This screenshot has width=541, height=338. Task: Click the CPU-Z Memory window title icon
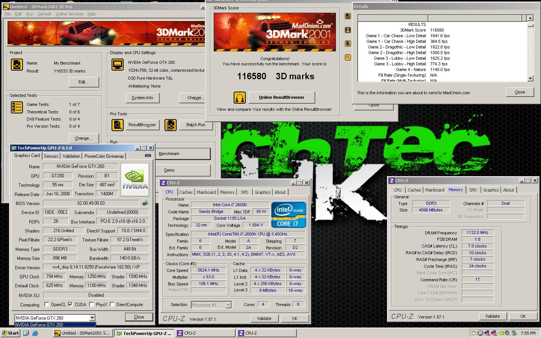click(x=392, y=181)
